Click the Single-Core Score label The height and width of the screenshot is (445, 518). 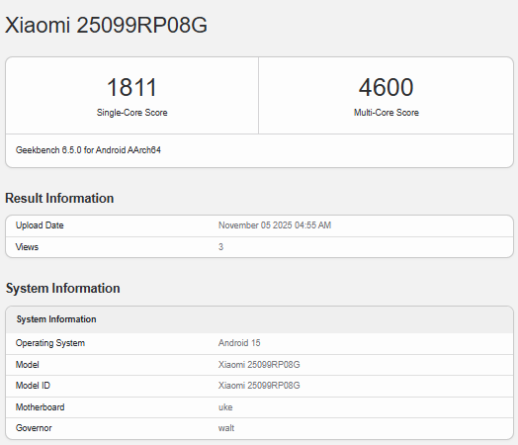131,113
